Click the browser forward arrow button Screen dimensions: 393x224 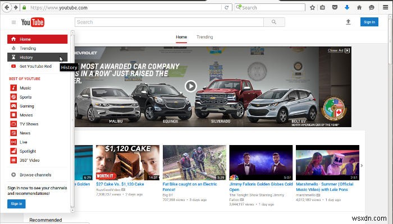coord(16,7)
